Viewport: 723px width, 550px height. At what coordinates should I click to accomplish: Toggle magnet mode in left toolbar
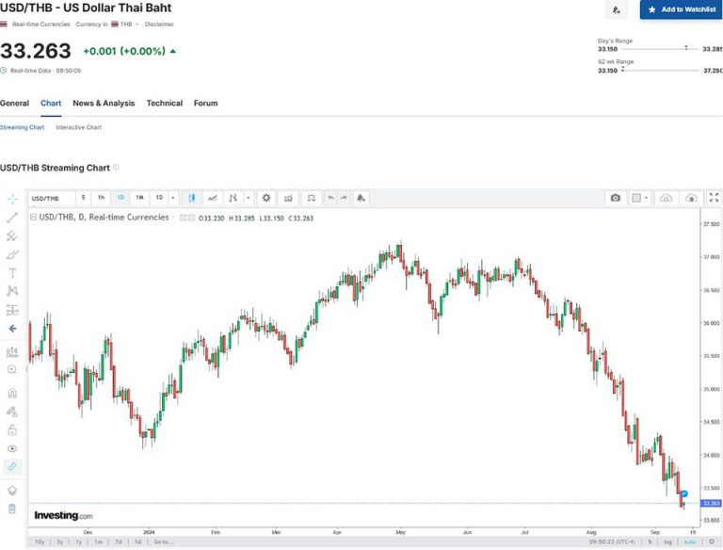point(12,393)
